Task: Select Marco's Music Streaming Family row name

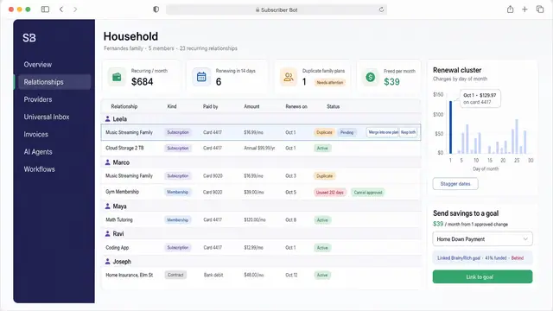Action: [129, 175]
